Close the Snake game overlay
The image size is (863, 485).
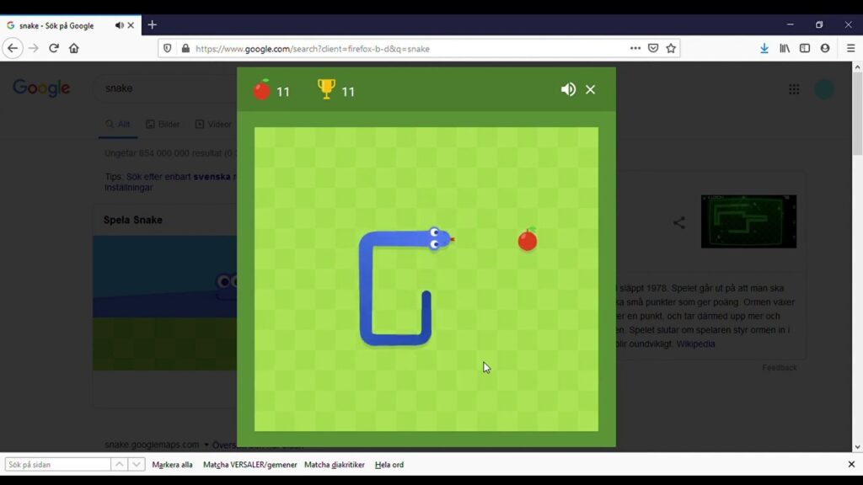[x=591, y=89]
